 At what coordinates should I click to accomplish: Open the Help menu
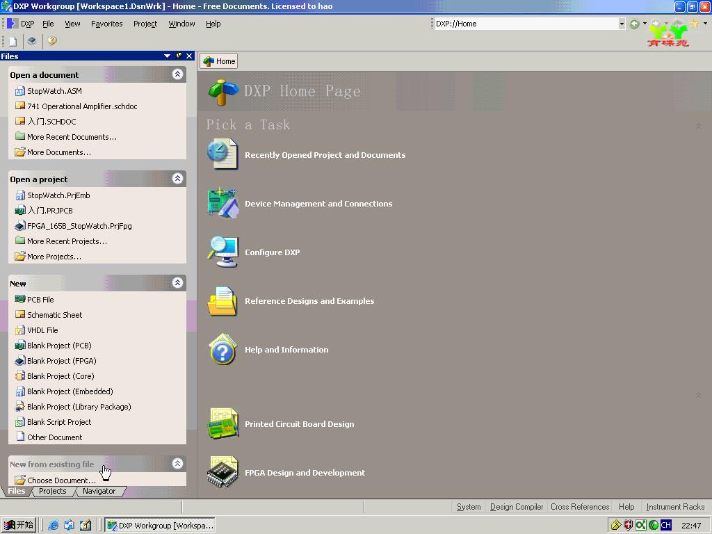coord(213,24)
